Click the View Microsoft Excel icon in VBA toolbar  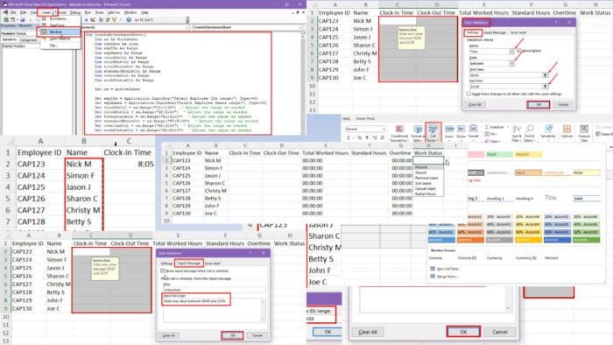click(x=6, y=19)
